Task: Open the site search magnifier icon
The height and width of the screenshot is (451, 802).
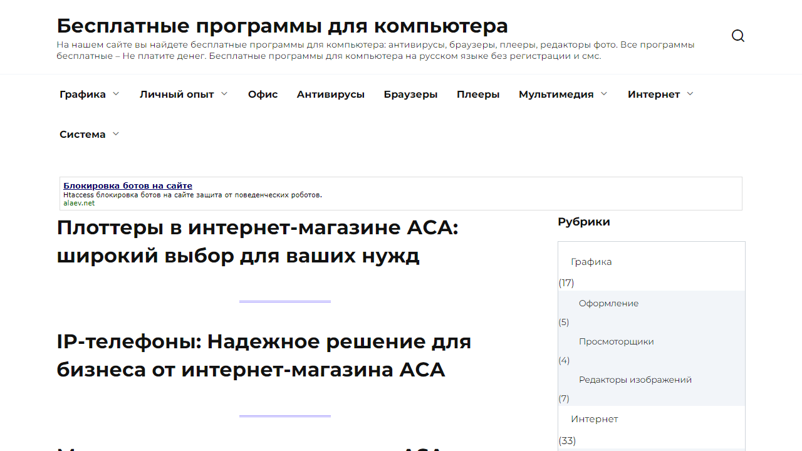Action: point(738,36)
